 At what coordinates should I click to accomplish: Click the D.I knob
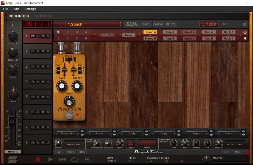click(x=207, y=143)
